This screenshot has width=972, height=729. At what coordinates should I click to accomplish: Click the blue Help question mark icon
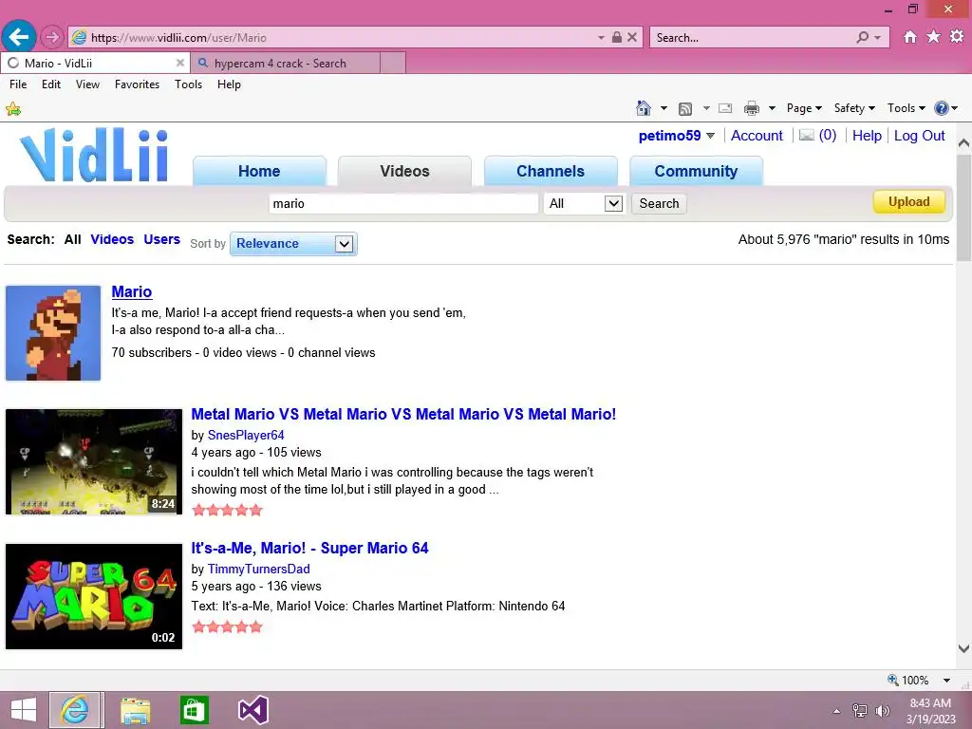(941, 108)
